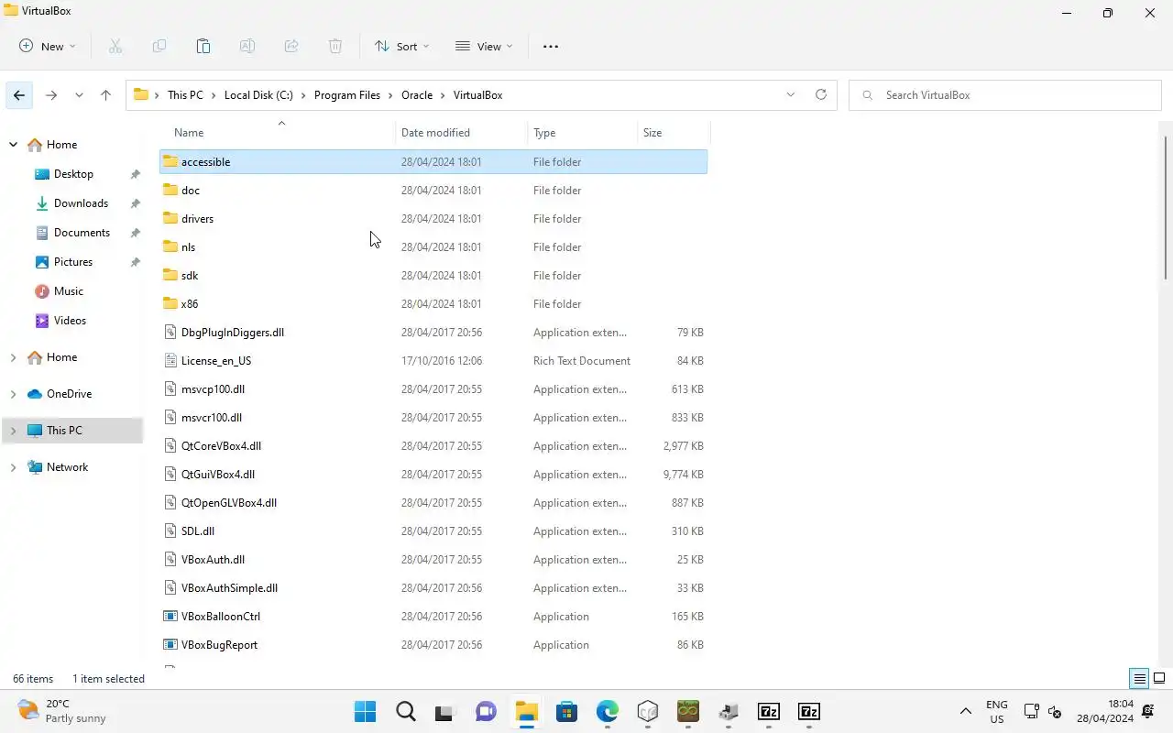Click the Cut toolbar icon
Image resolution: width=1173 pixels, height=733 pixels.
[115, 46]
